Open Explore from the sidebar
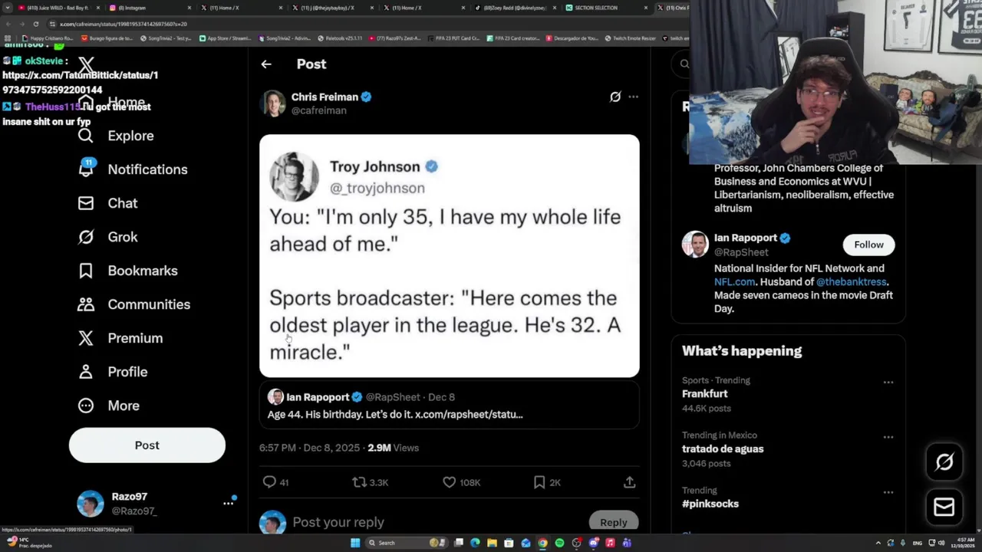The width and height of the screenshot is (982, 552). click(116, 136)
